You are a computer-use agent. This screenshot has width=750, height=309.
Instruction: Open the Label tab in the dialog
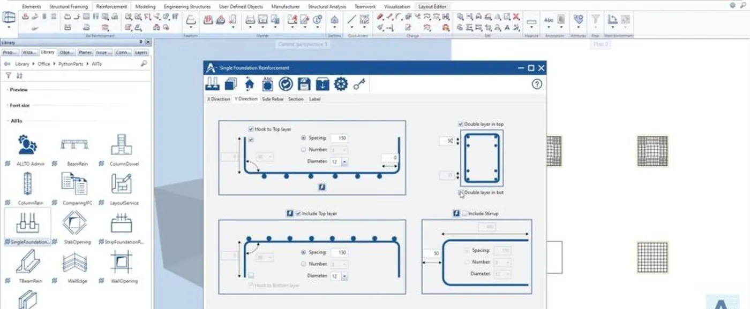coord(315,99)
